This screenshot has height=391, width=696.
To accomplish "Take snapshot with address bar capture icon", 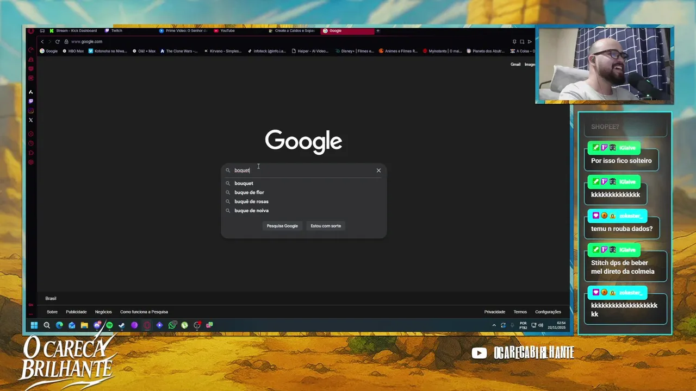I will [522, 42].
